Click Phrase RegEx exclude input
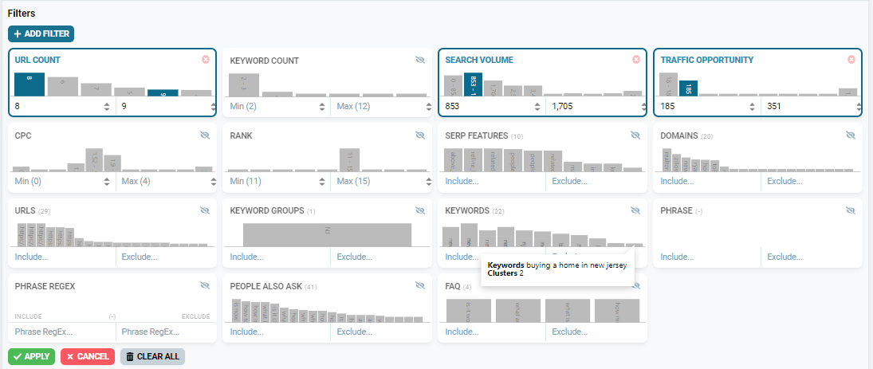 point(165,332)
